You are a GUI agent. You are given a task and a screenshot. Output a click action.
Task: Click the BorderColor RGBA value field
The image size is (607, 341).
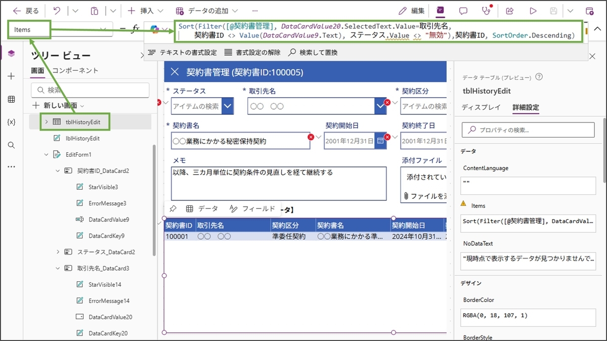coord(528,317)
